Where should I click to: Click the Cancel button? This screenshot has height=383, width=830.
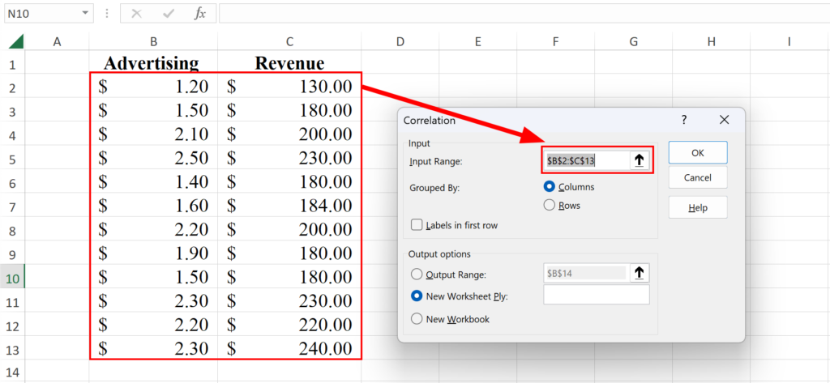[x=697, y=177]
